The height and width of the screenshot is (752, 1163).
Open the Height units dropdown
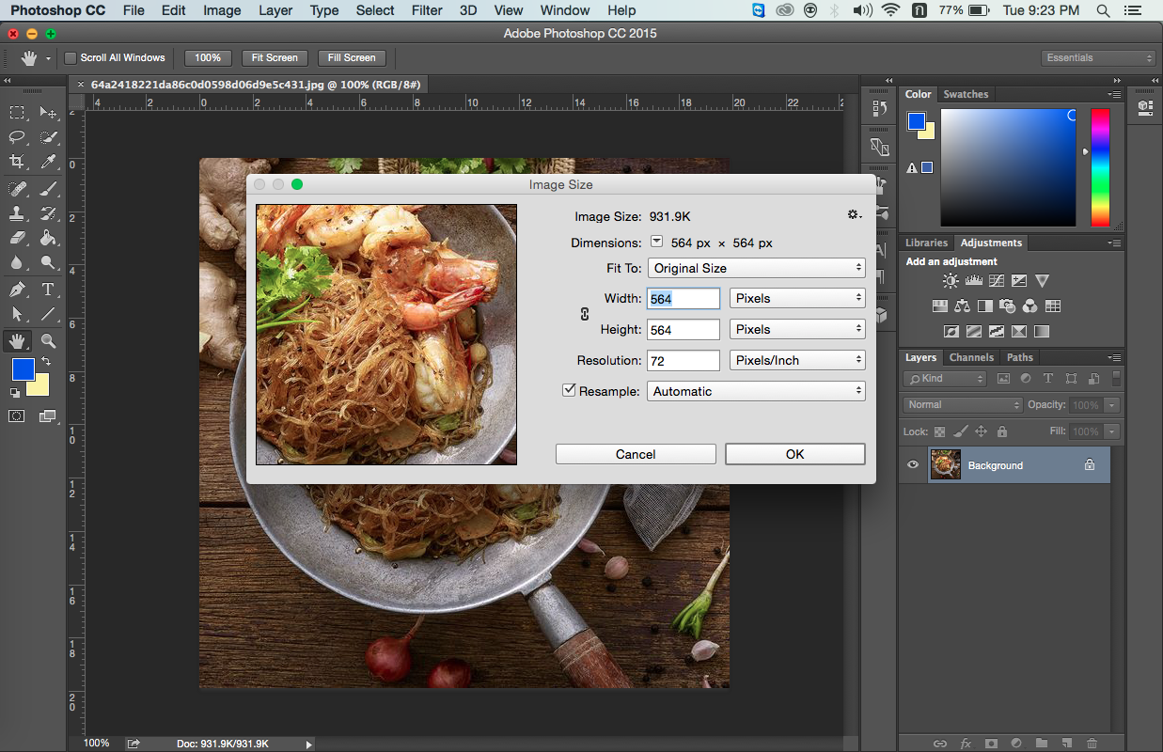(797, 329)
